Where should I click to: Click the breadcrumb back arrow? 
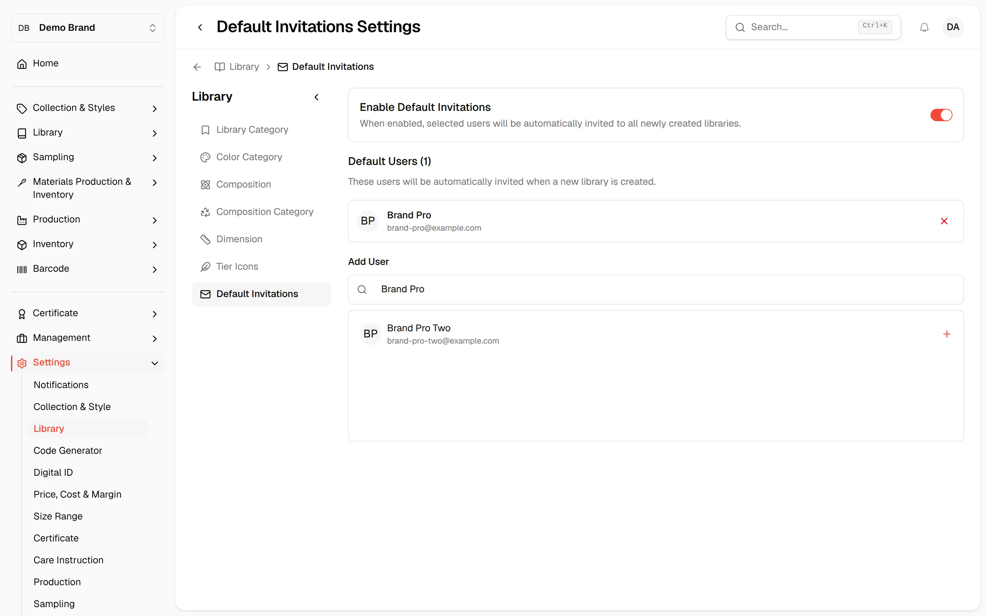[197, 67]
